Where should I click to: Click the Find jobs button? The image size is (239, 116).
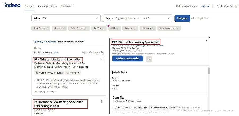point(182,18)
